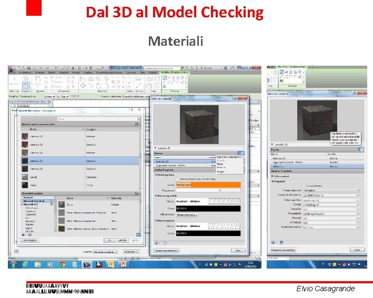Click Applica in material browser
Screen dimensions: 373x298
[135, 241]
